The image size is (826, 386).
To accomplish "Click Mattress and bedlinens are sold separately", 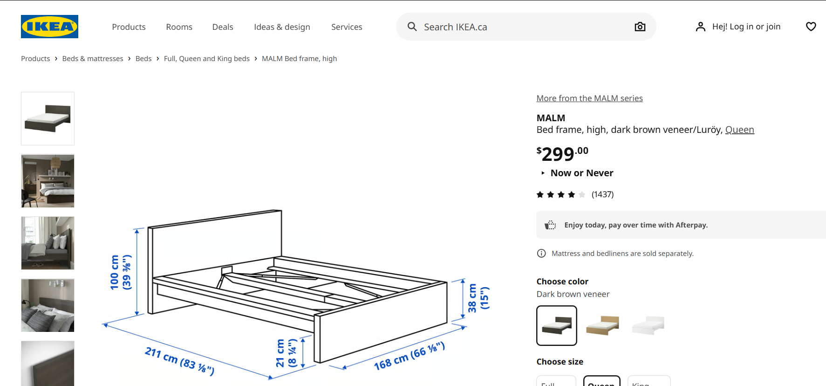I will click(x=622, y=253).
